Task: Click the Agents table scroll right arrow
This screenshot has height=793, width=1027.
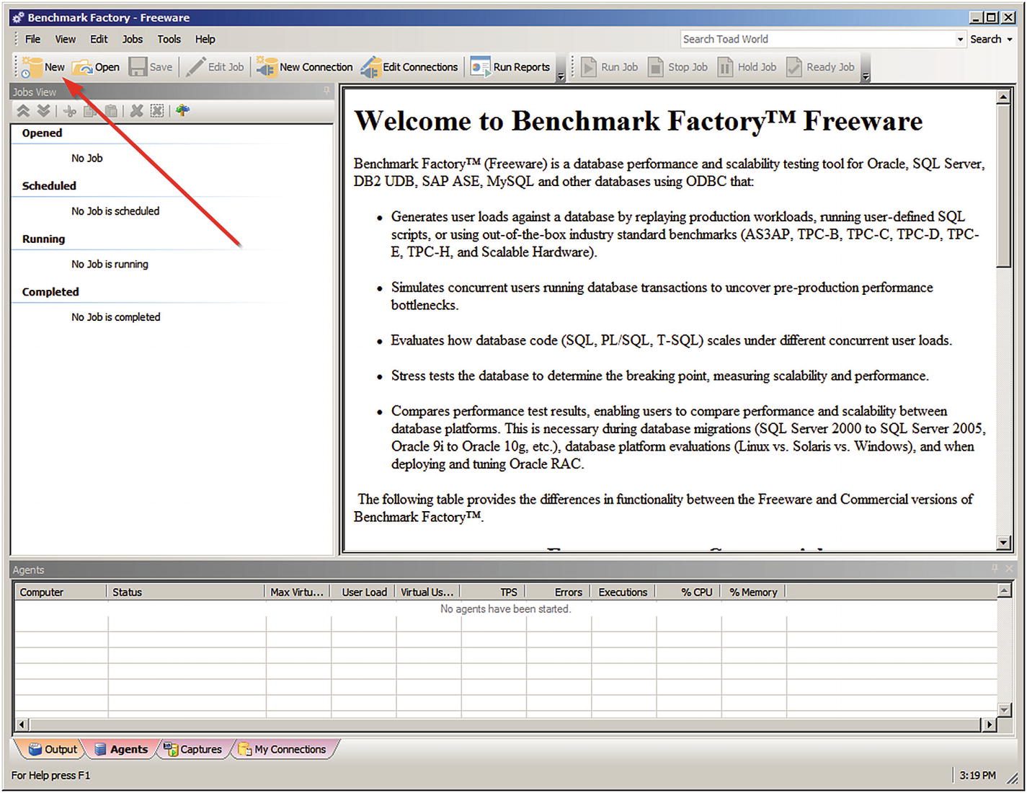Action: 989,724
